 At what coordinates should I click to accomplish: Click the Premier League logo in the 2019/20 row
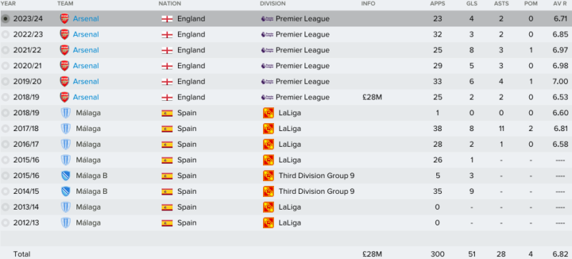[267, 82]
